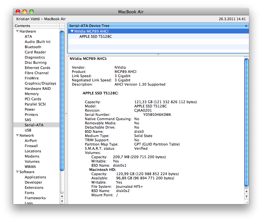The height and width of the screenshot is (222, 262).
Task: Open Parallel SCSI section
Action: pyautogui.click(x=35, y=104)
